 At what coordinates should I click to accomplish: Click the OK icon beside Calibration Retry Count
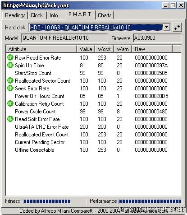pyautogui.click(x=10, y=103)
